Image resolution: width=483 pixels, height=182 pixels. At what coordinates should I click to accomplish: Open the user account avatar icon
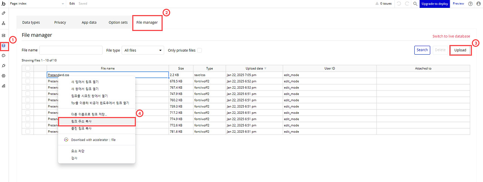(478, 3)
